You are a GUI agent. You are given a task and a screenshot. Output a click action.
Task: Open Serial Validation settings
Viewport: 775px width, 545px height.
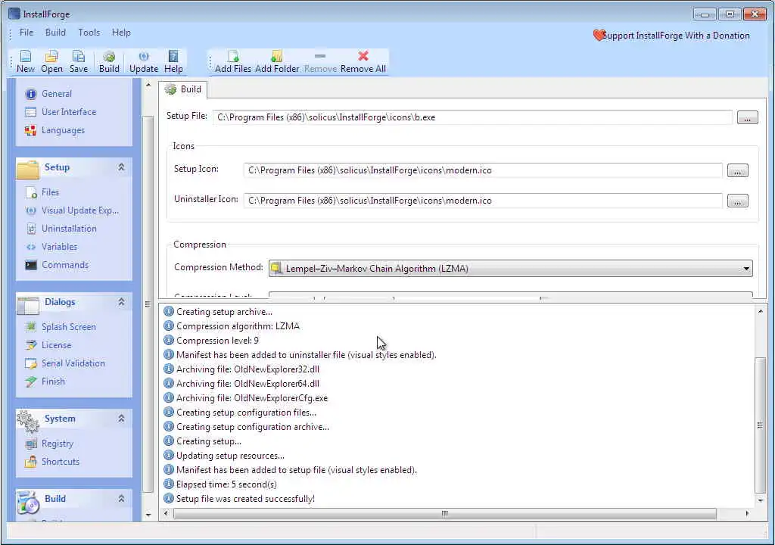(x=65, y=363)
